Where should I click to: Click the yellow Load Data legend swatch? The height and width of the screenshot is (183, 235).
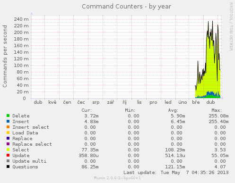point(8,133)
